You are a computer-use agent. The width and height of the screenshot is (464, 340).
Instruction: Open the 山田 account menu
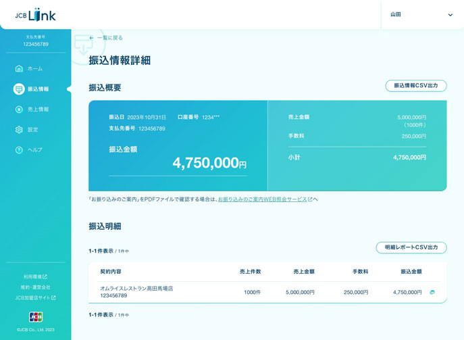[421, 14]
